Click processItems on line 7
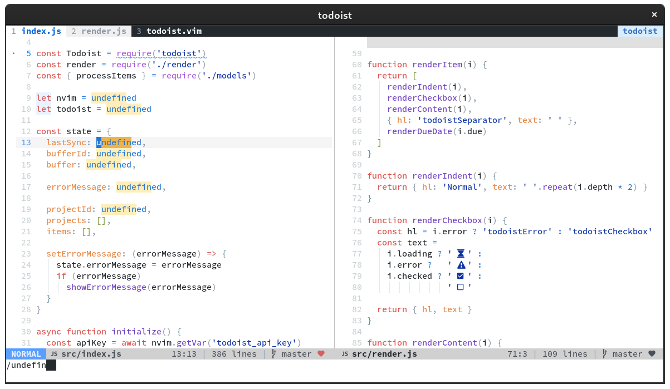The height and width of the screenshot is (389, 670). pyautogui.click(x=106, y=76)
